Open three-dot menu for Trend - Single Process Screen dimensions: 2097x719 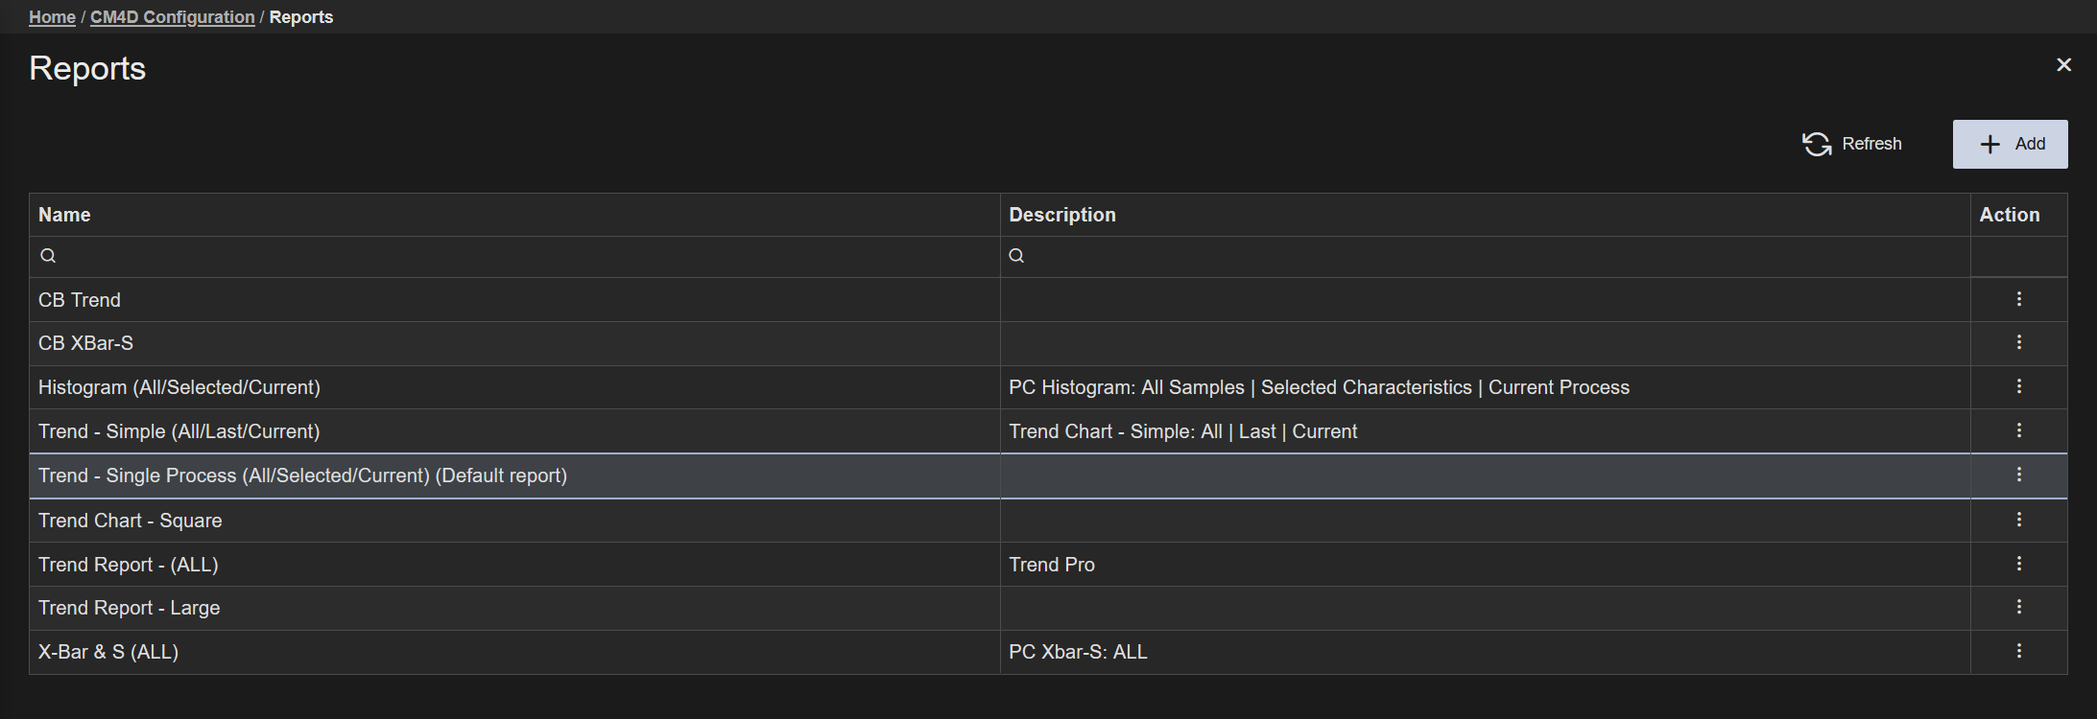point(2018,475)
